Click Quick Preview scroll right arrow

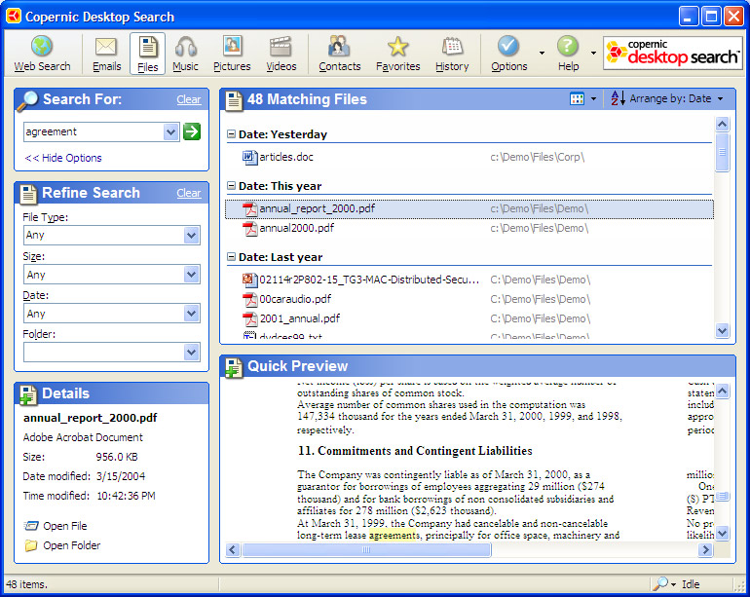(704, 549)
